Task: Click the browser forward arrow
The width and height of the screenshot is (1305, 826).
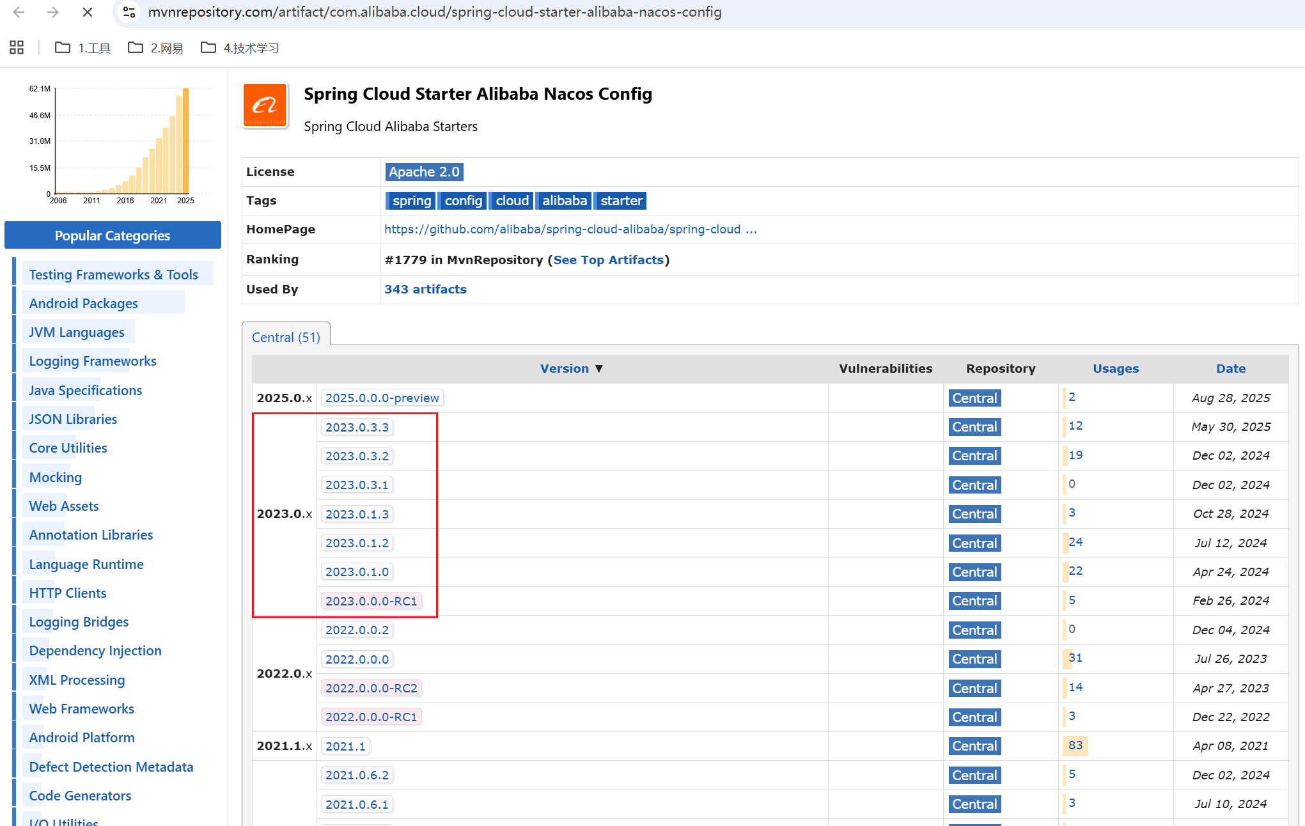Action: pyautogui.click(x=53, y=12)
